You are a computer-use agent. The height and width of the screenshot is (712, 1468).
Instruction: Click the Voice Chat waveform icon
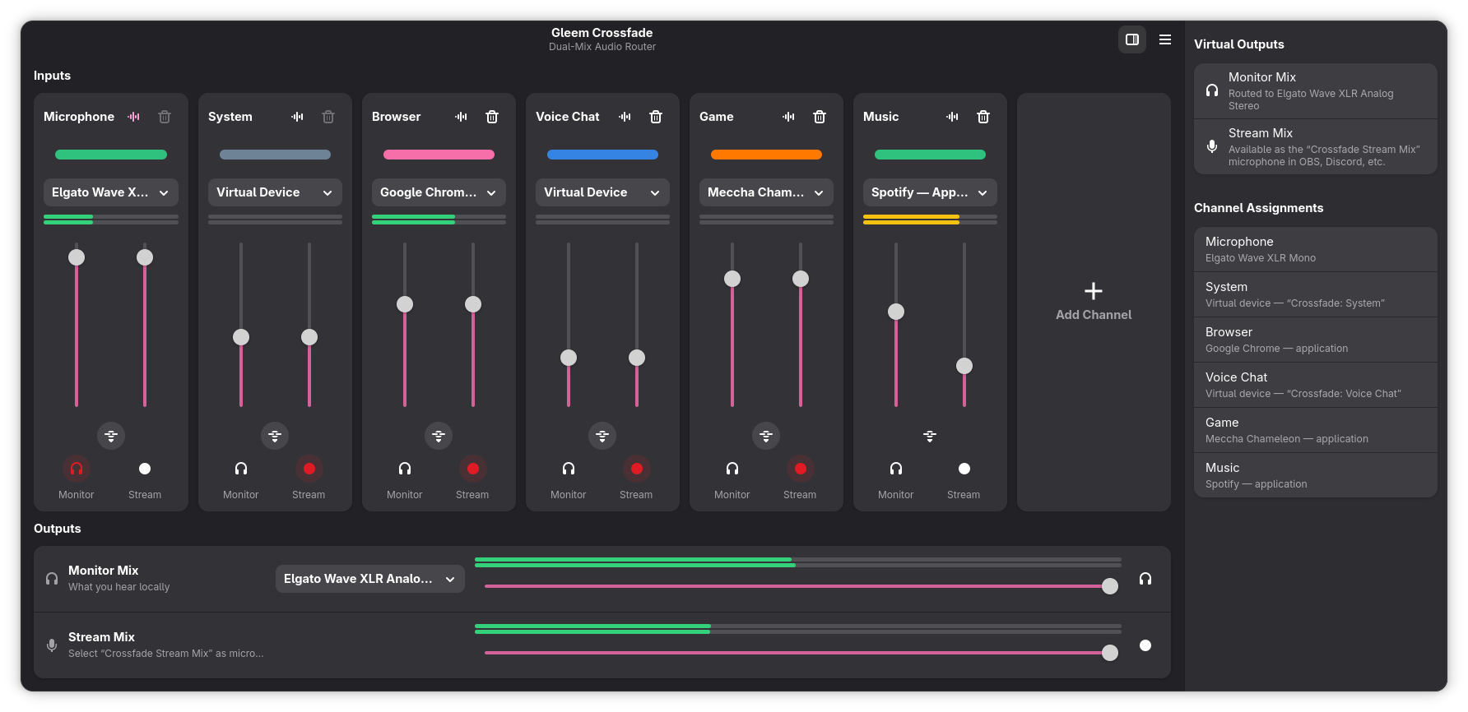point(625,117)
